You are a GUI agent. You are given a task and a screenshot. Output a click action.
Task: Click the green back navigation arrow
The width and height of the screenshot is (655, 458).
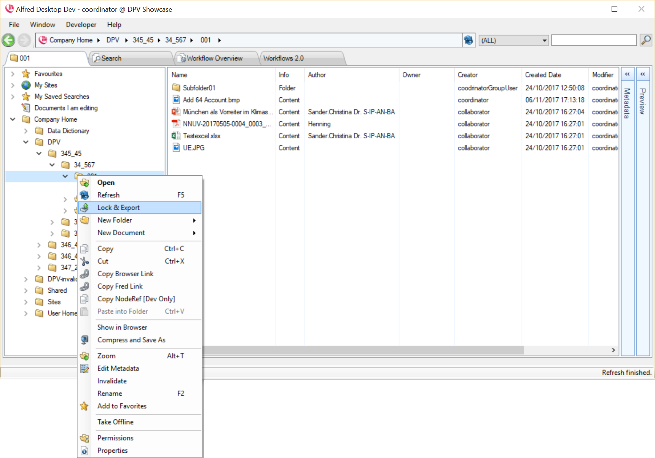pos(8,40)
